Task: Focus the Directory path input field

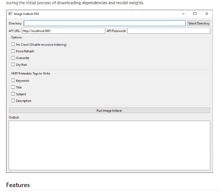Action: 104,24
